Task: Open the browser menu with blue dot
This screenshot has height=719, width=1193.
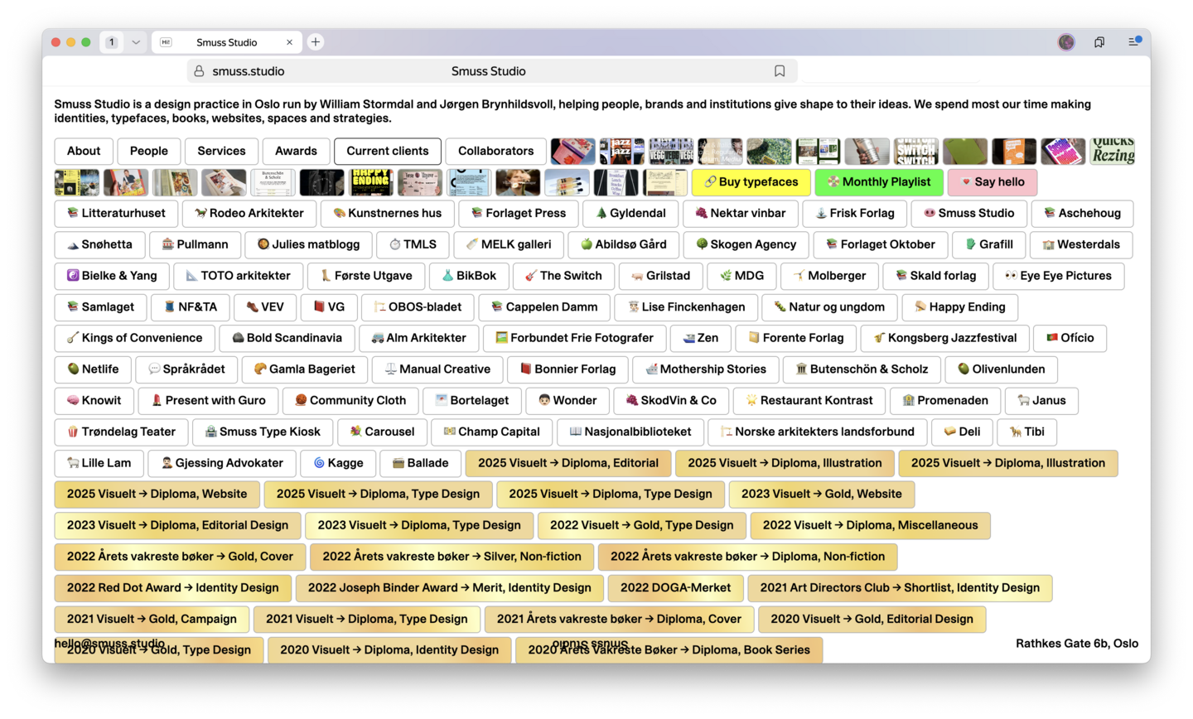Action: coord(1134,41)
